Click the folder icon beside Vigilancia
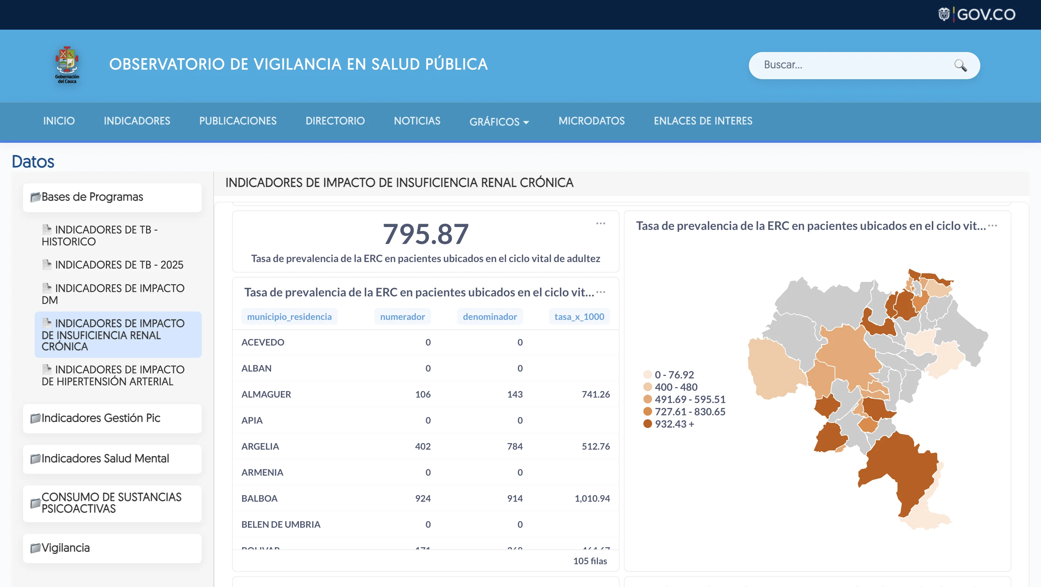Screen dimensions: 1041x587 pyautogui.click(x=35, y=548)
